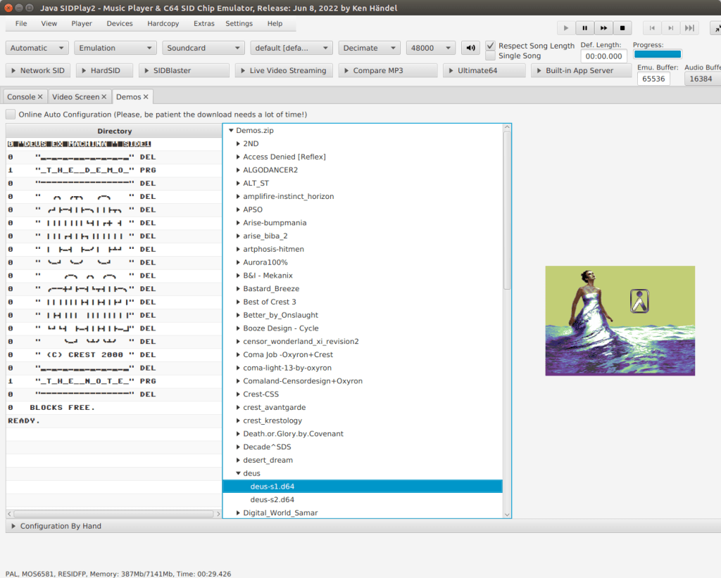721x578 pixels.
Task: Select deus-s2.d64 in the tree
Action: 272,499
